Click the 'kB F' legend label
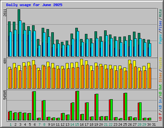This screenshot has width=164, height=128. pyautogui.click(x=160, y=117)
